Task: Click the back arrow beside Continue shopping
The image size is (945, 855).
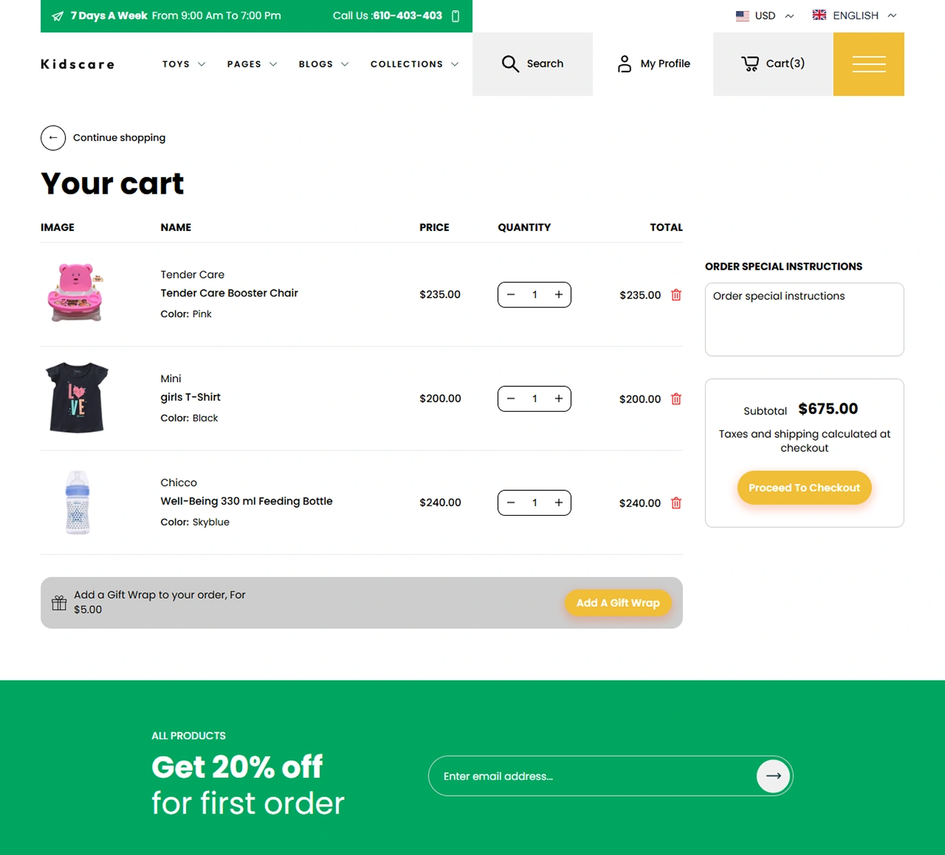Action: (x=53, y=138)
